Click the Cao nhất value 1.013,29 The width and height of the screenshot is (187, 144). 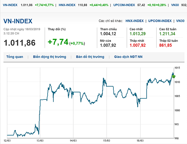click(x=138, y=34)
